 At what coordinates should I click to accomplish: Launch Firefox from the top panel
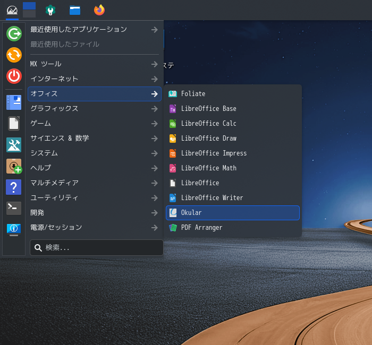[x=99, y=10]
